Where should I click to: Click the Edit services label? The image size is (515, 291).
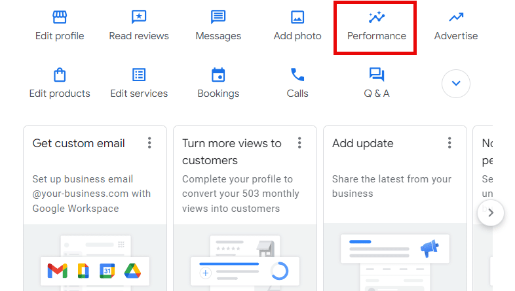coord(139,94)
